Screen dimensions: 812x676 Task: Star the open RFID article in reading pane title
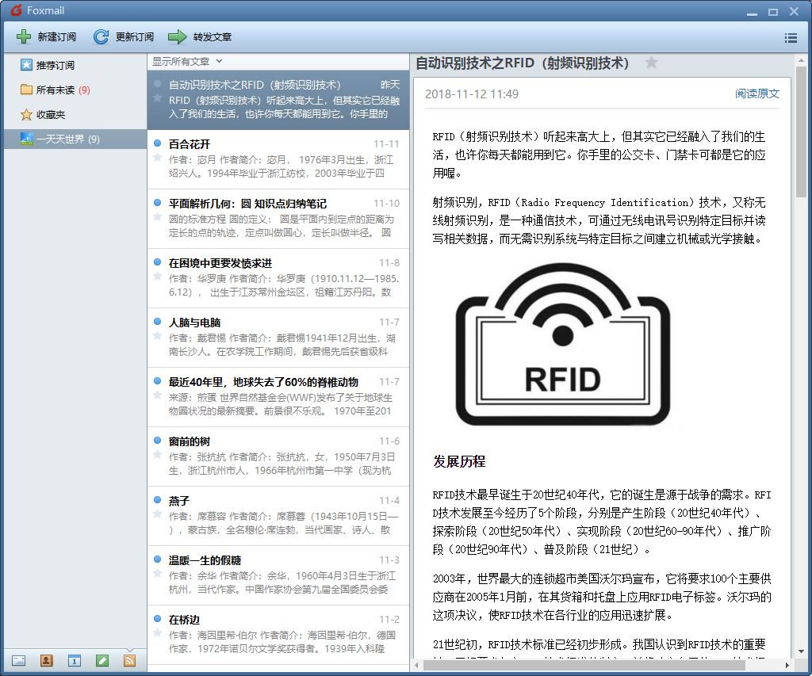[x=652, y=63]
